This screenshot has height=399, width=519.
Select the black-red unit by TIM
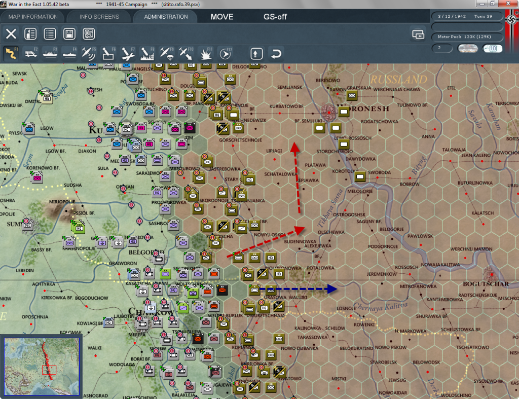click(x=190, y=127)
